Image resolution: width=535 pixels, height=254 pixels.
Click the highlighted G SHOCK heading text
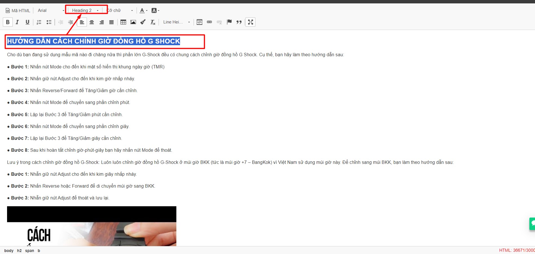click(94, 41)
